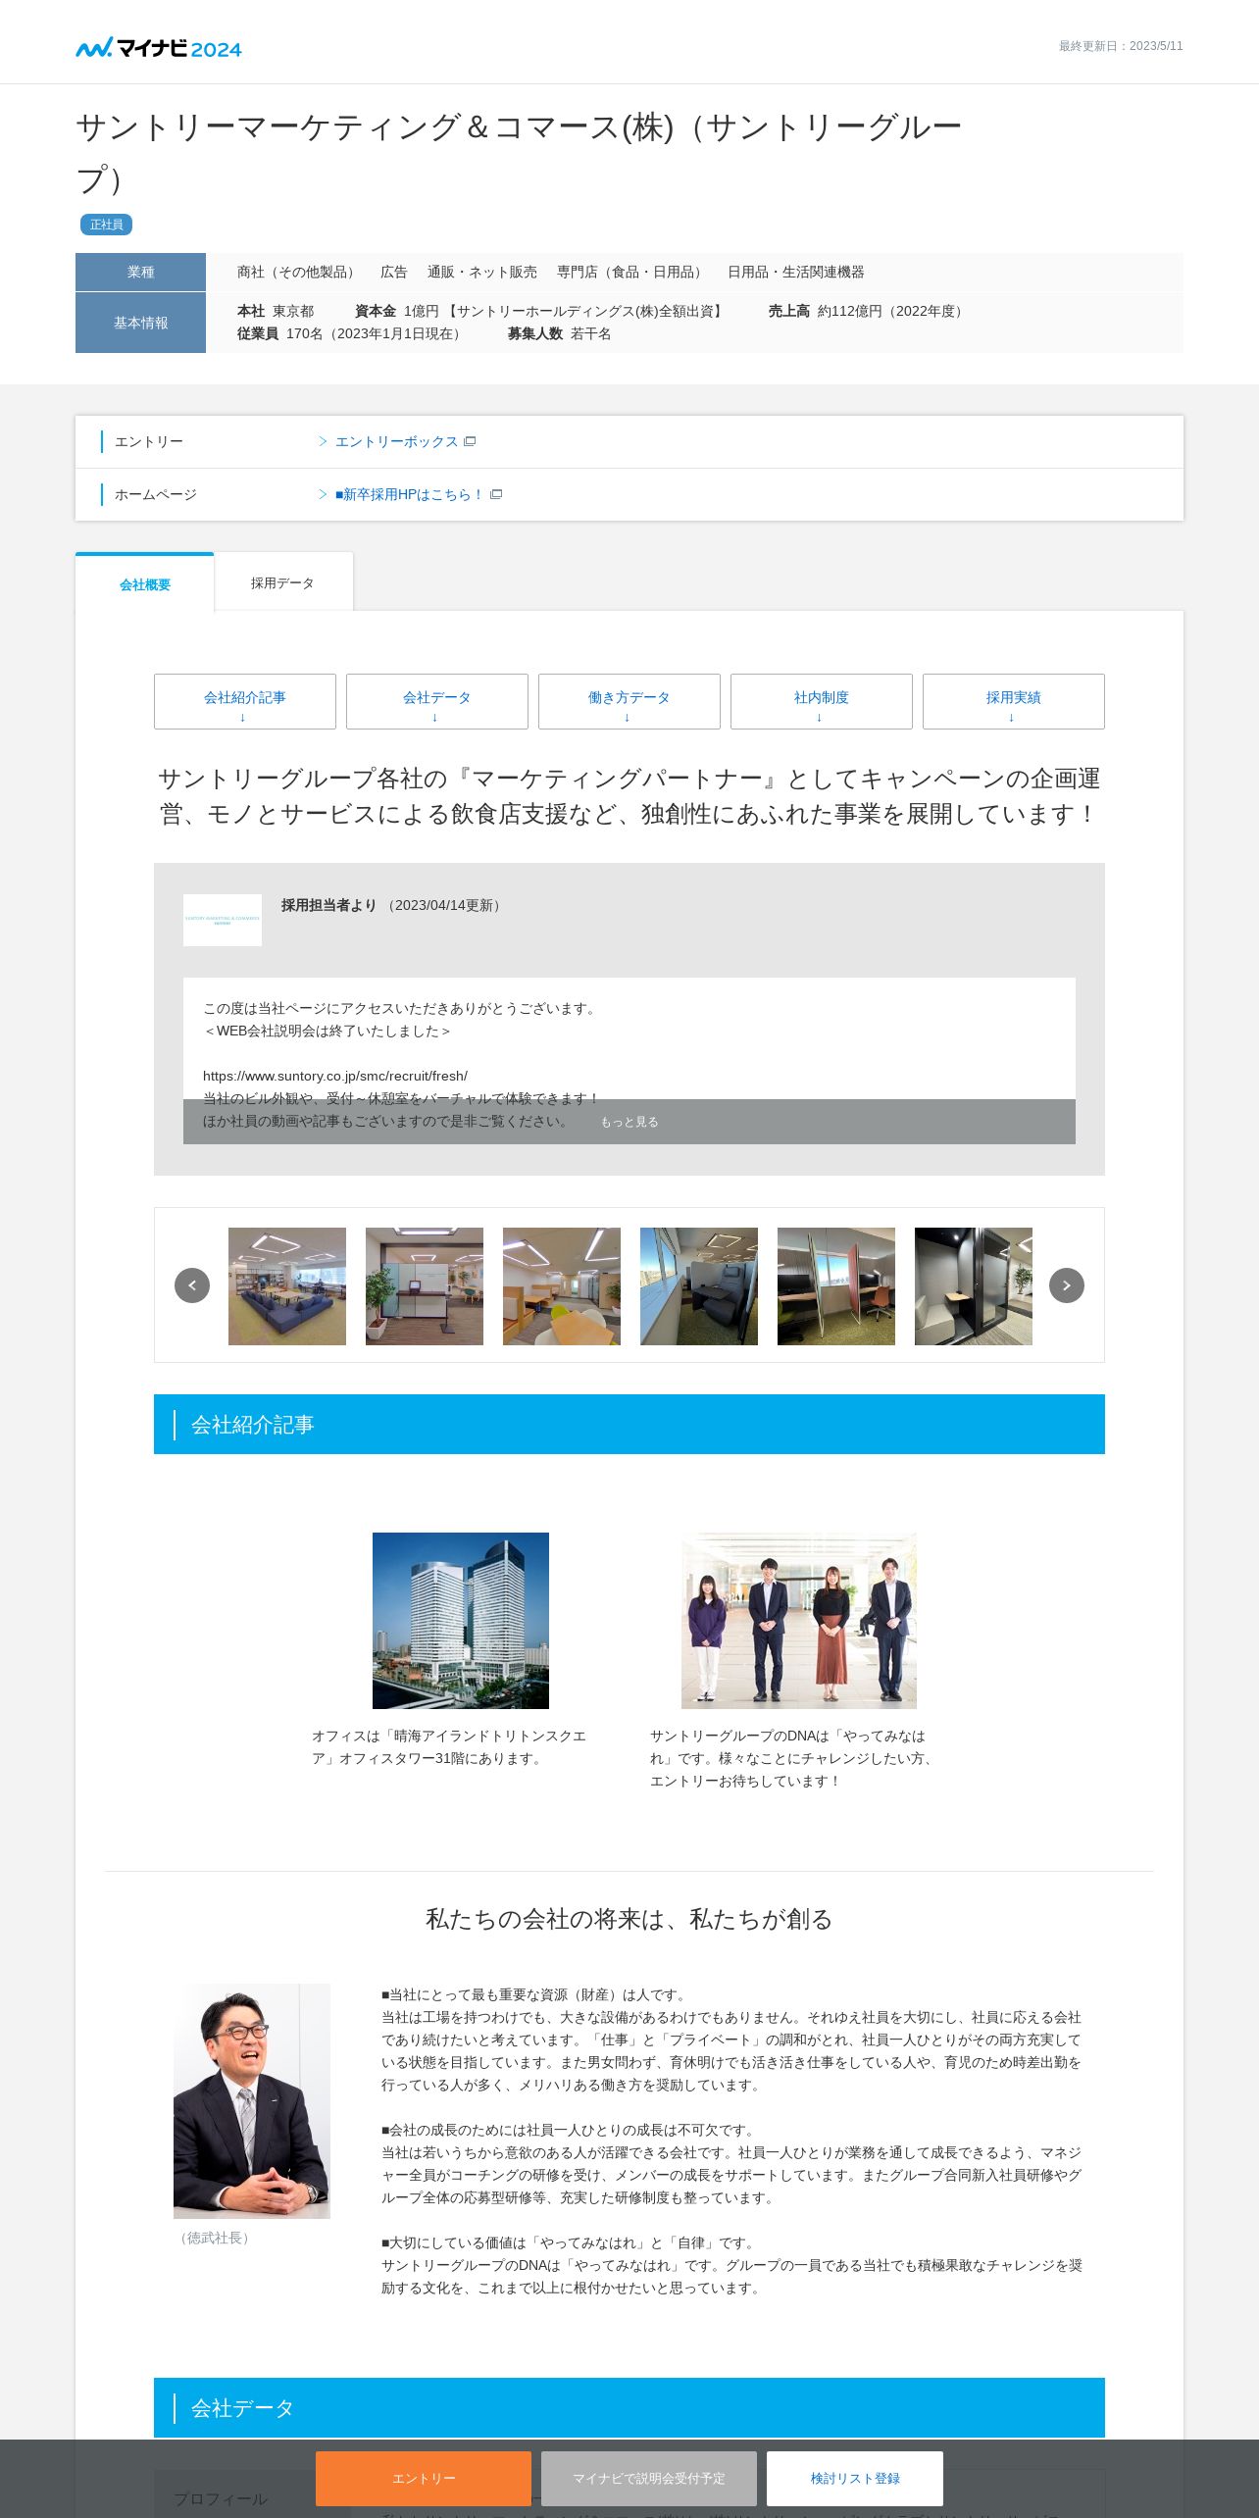Jump to 社内制度 section button
The width and height of the screenshot is (1259, 2518).
(822, 701)
